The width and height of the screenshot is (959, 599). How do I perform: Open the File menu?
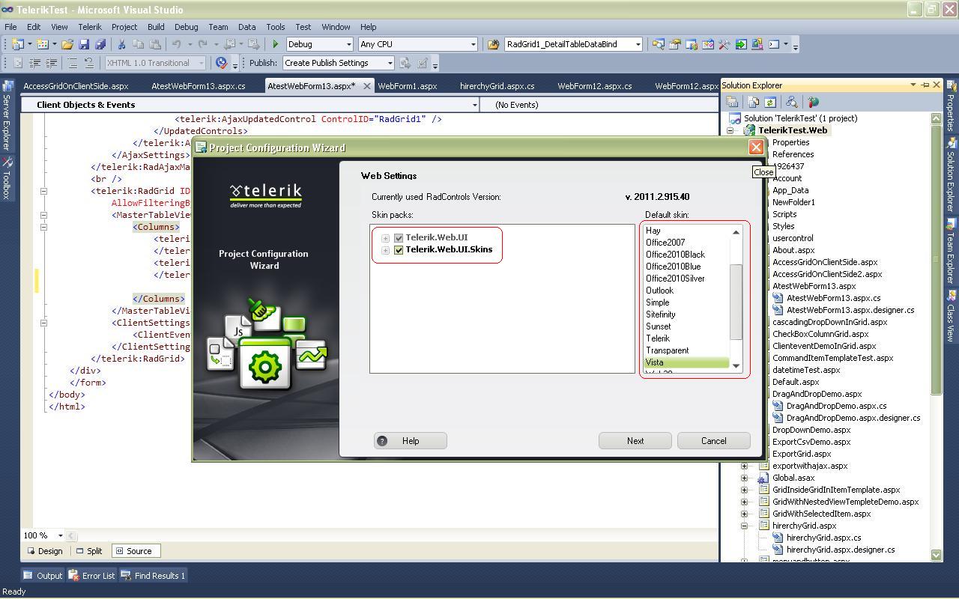10,27
